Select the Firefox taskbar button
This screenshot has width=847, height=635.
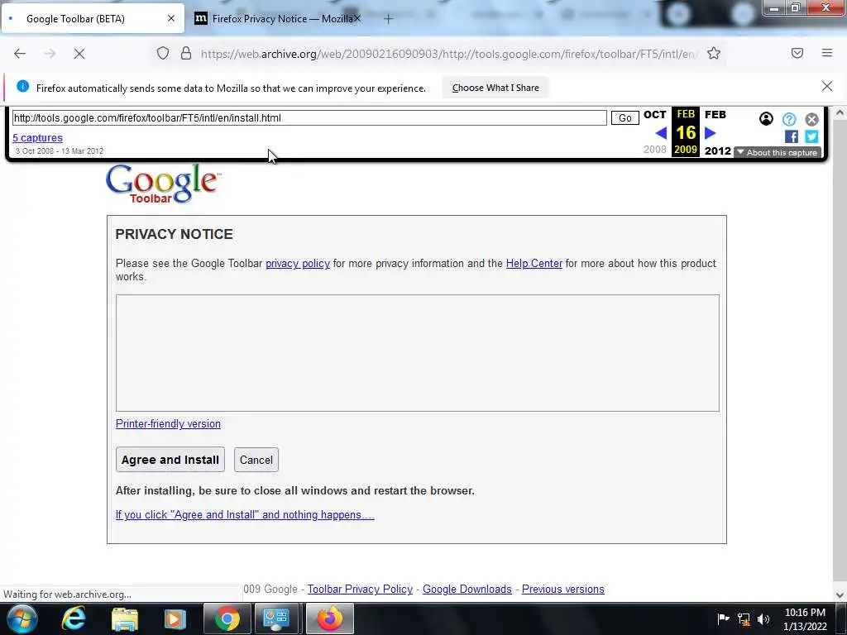(329, 618)
